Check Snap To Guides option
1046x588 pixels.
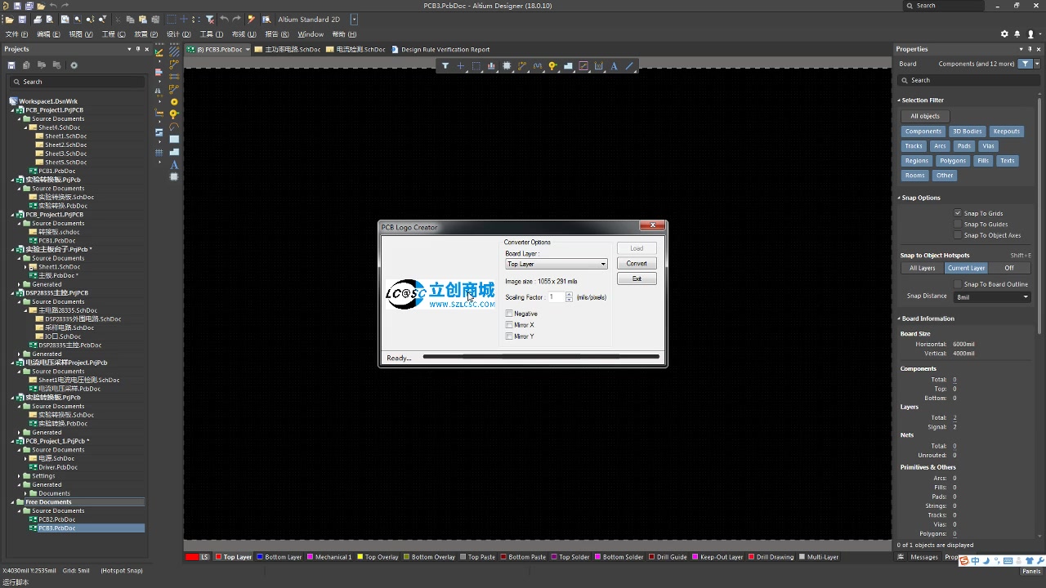coord(958,224)
